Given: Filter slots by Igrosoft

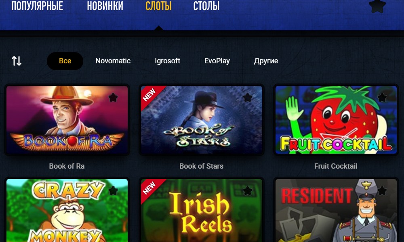Looking at the screenshot, I should [168, 61].
